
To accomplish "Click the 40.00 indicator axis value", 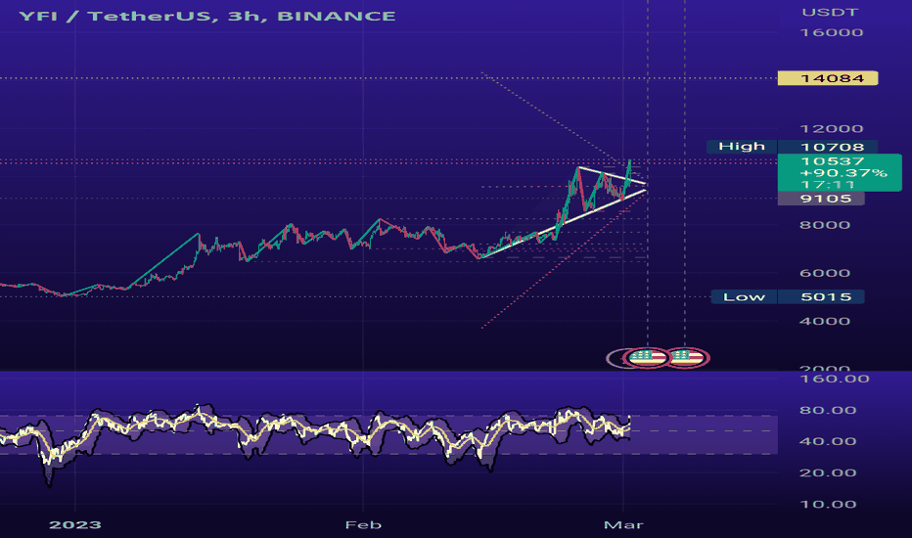I will pos(828,441).
